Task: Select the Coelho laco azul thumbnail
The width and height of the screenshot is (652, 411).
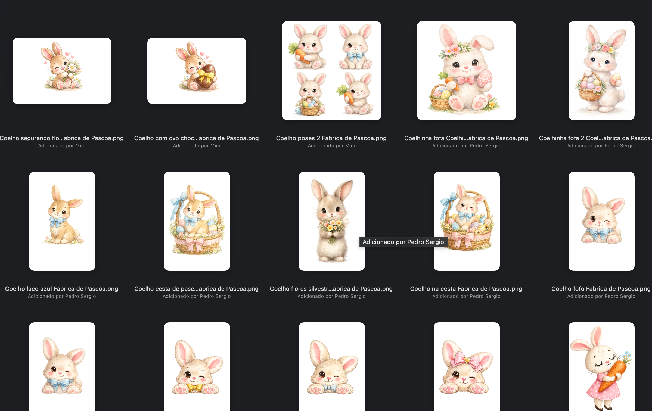Action: point(62,221)
